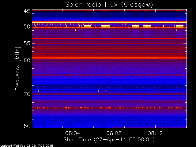
Task: Click the 55 frequency tick label
Action: pos(27,43)
